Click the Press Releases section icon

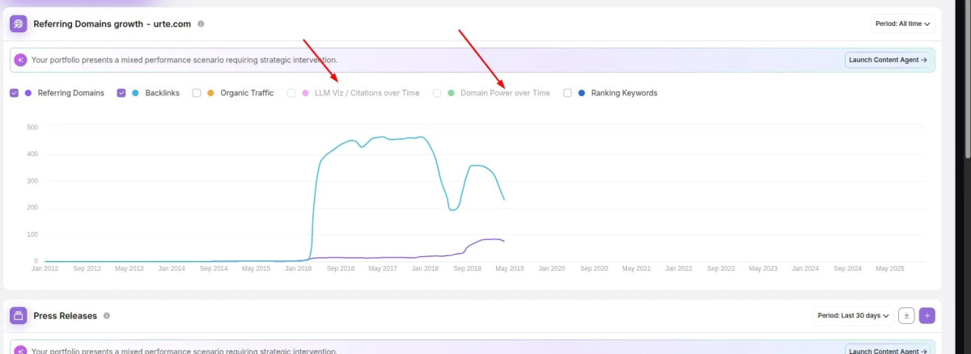point(19,315)
